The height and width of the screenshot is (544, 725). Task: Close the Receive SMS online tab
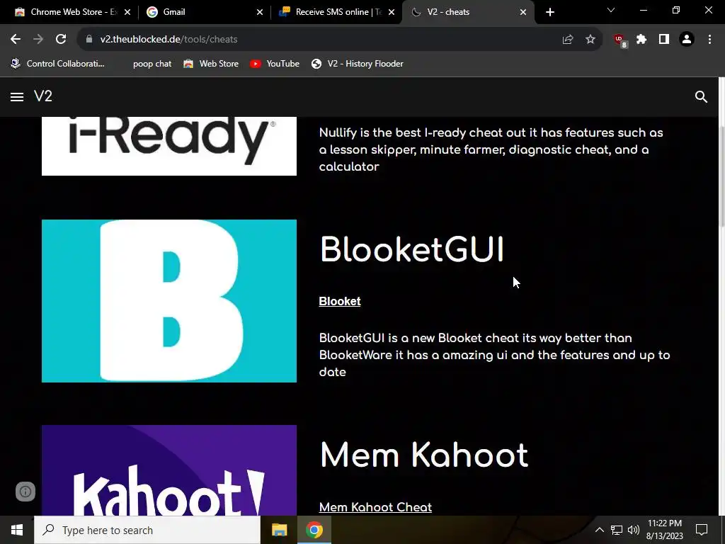click(x=392, y=13)
